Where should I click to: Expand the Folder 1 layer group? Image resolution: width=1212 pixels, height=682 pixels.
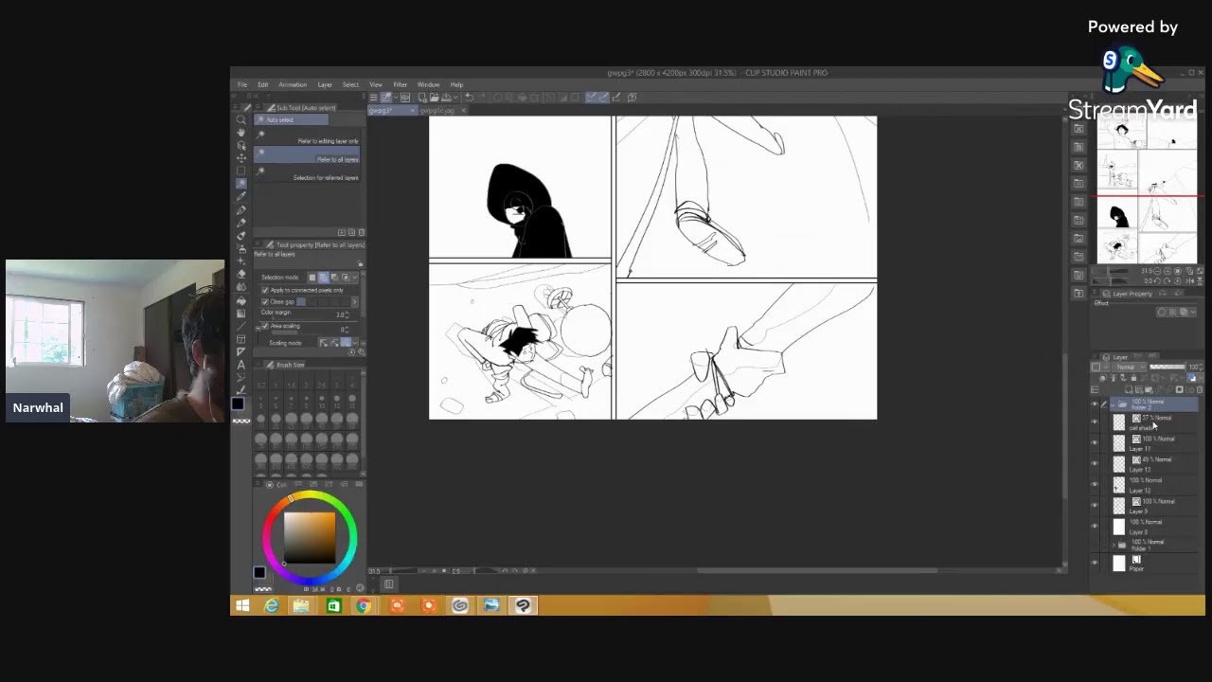pyautogui.click(x=1114, y=546)
